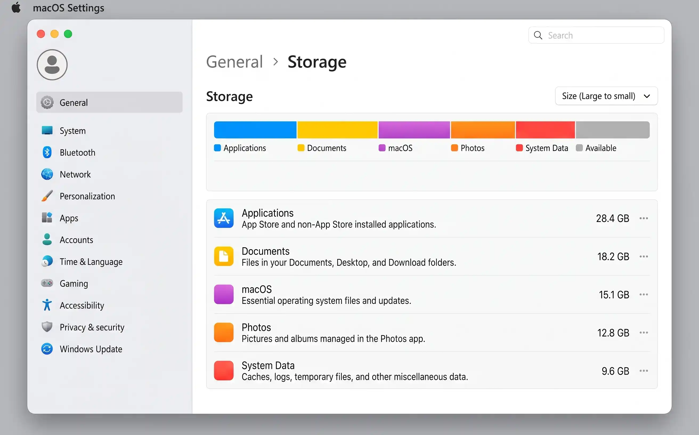This screenshot has height=435, width=699.
Task: Open more options for the System Data row
Action: (644, 370)
